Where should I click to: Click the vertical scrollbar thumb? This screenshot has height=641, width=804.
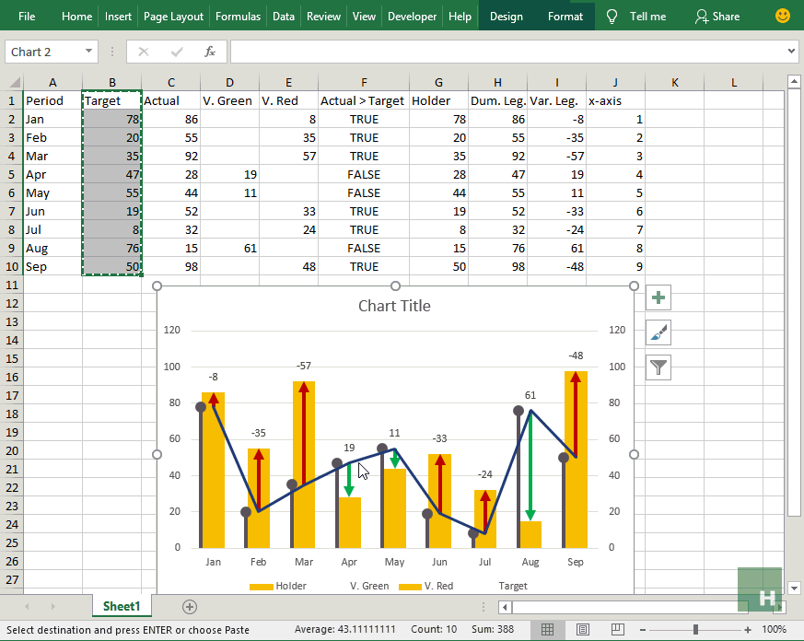pyautogui.click(x=794, y=302)
